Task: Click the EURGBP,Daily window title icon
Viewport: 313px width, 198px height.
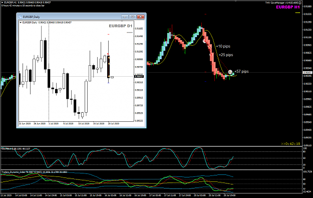Action: (x=20, y=17)
